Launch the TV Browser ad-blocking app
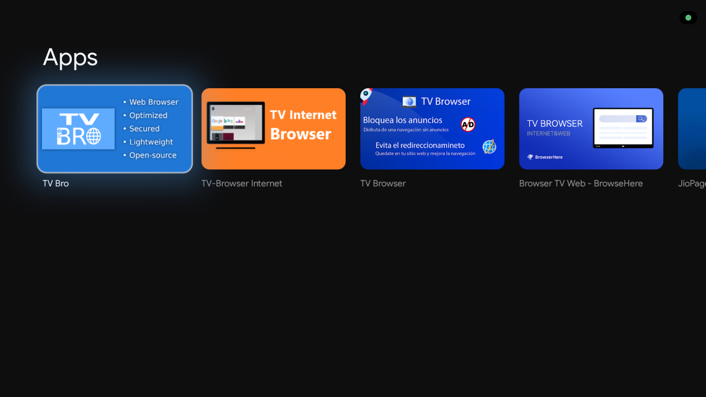Screen dimensions: 706x397 (x=432, y=129)
